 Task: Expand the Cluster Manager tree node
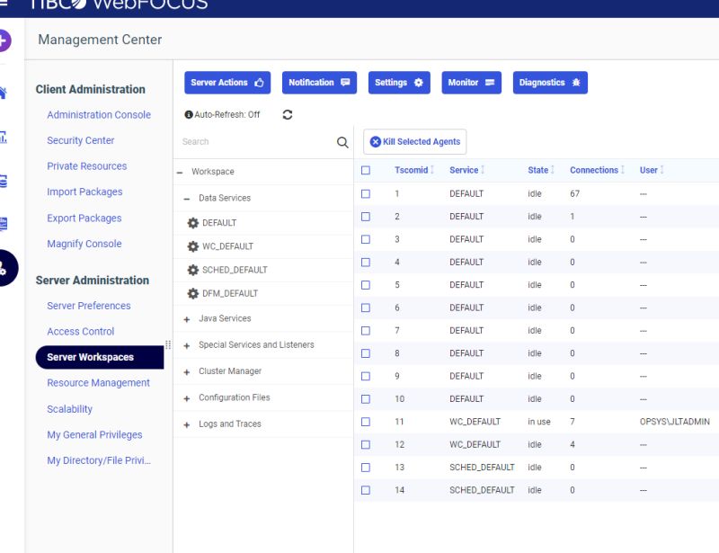pyautogui.click(x=185, y=370)
